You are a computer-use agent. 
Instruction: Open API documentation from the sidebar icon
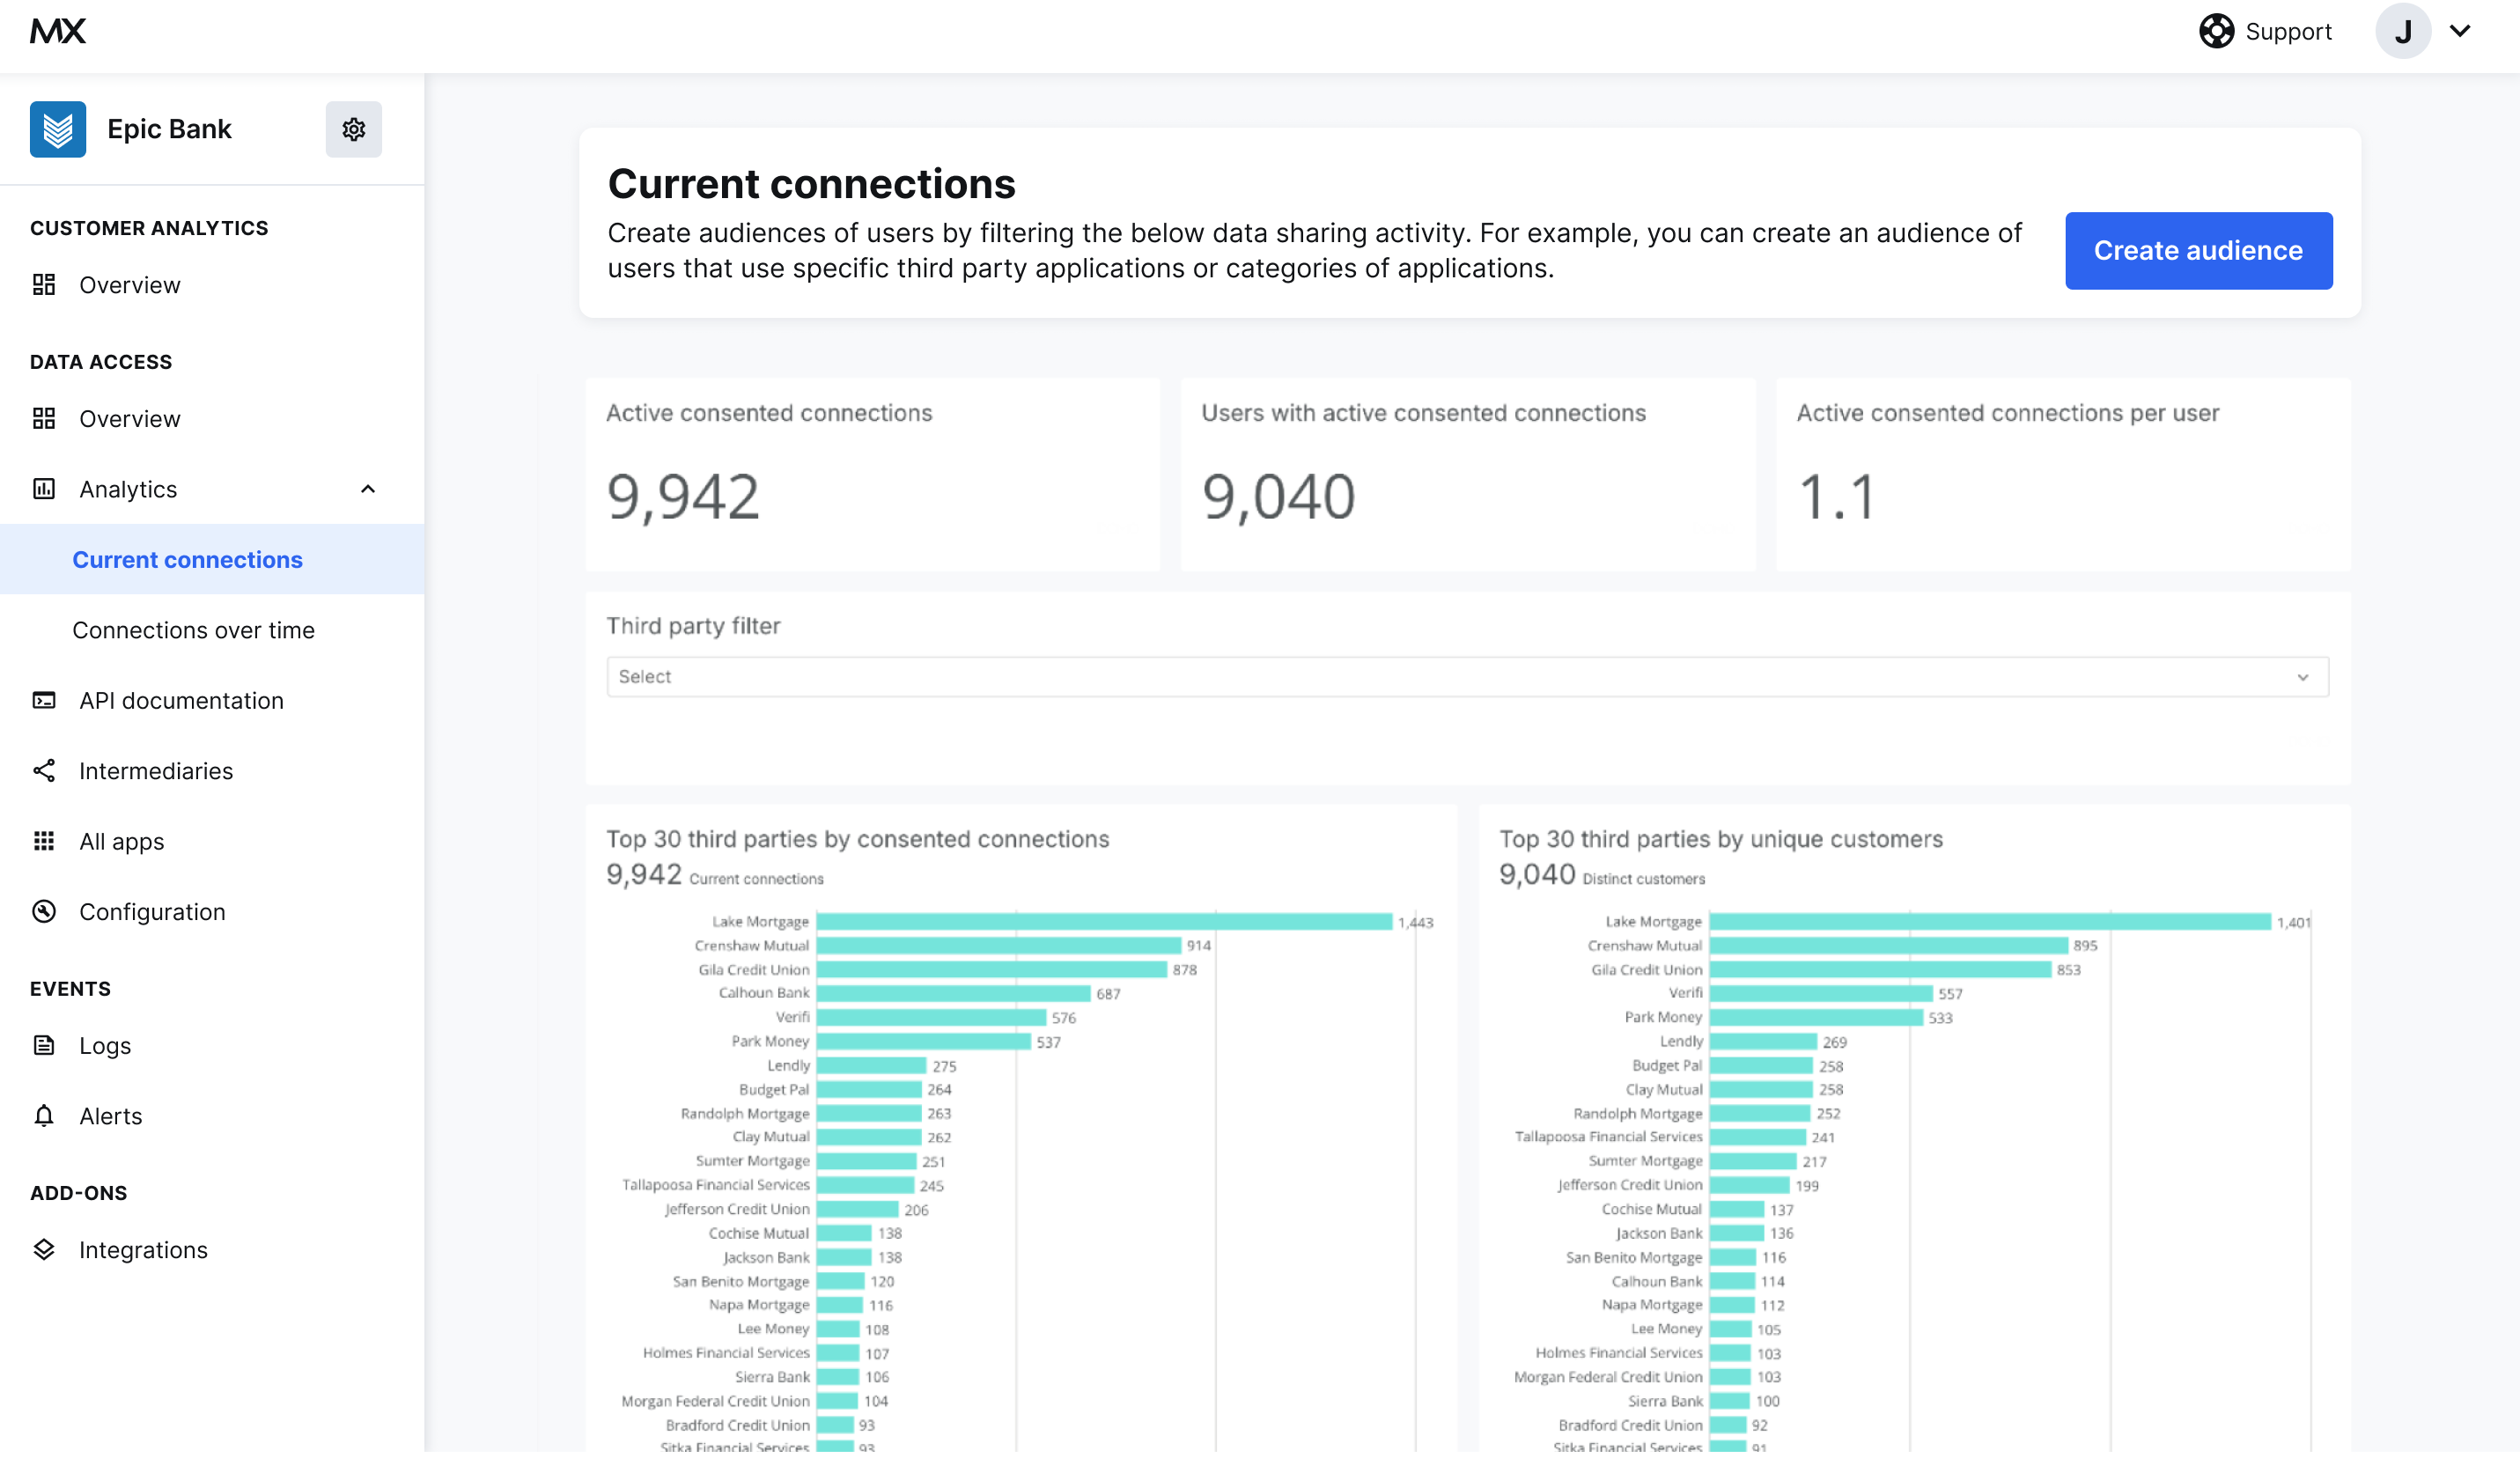[x=44, y=700]
